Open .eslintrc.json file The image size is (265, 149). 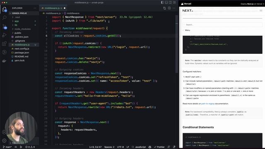[24, 37]
